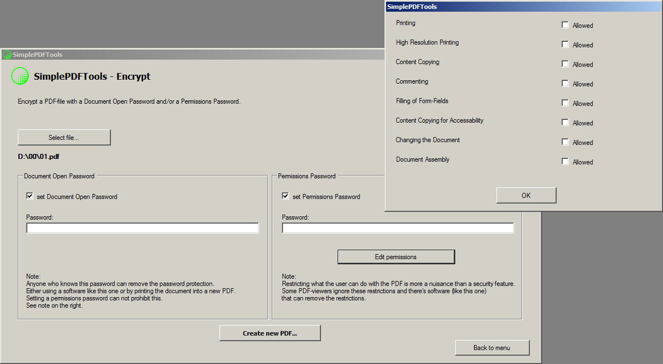Uncheck set Document Open Password
This screenshot has width=663, height=364.
coord(30,196)
